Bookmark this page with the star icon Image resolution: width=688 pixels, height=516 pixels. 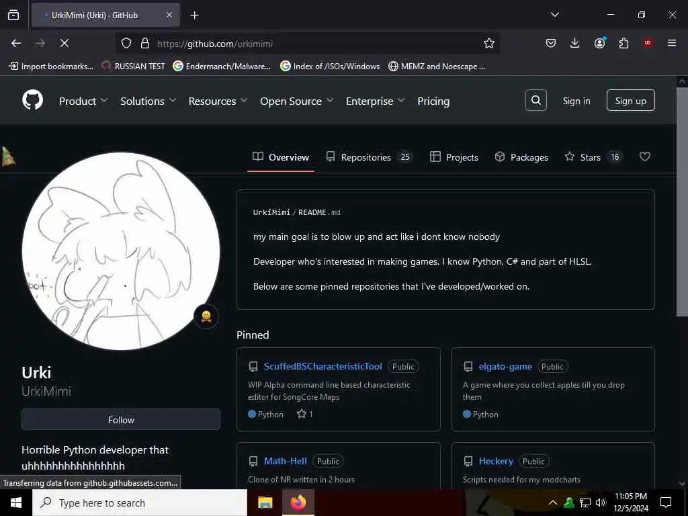pos(489,43)
